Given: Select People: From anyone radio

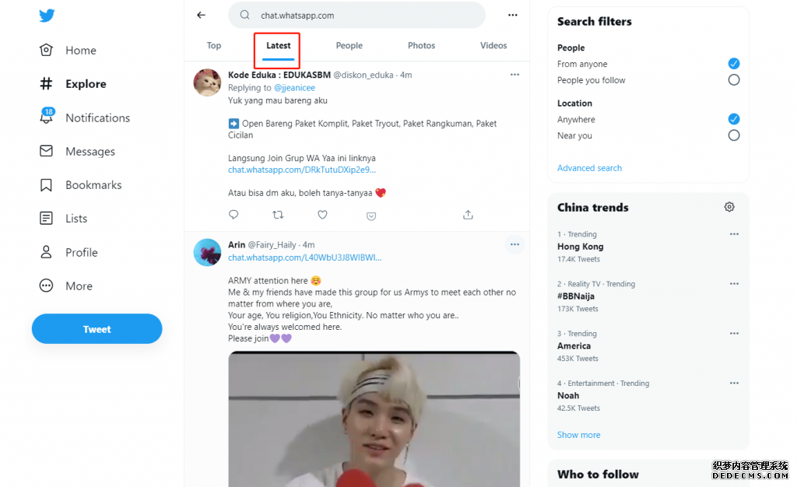Looking at the screenshot, I should click(x=733, y=64).
